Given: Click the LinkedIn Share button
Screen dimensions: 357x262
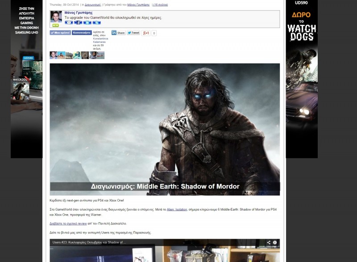Looking at the screenshot, I should 118,33.
